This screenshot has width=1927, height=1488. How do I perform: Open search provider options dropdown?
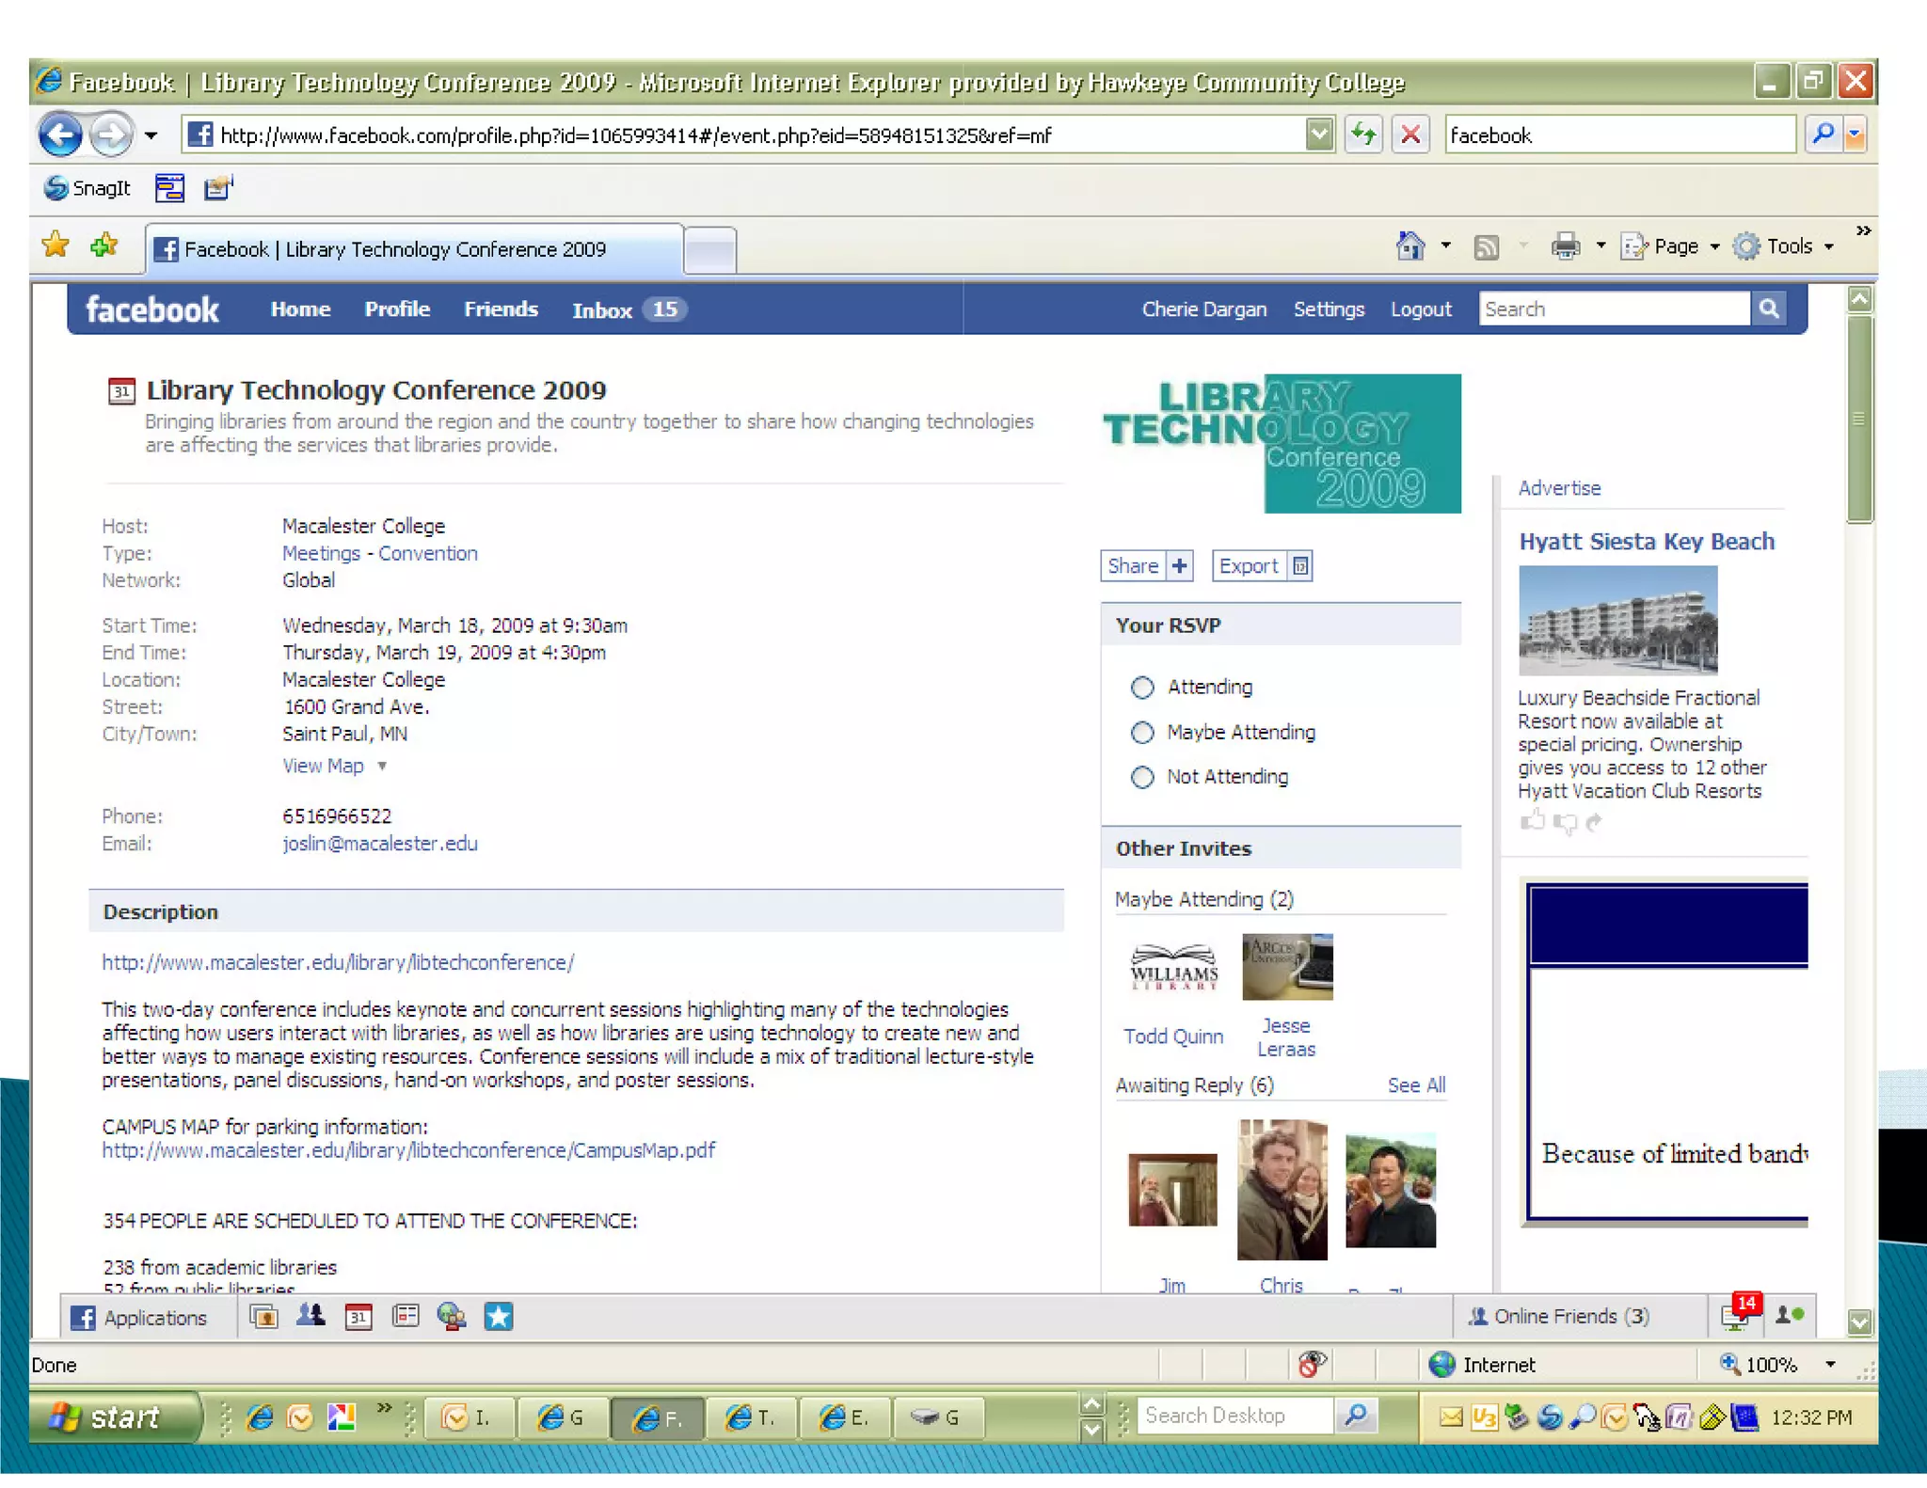point(1855,135)
